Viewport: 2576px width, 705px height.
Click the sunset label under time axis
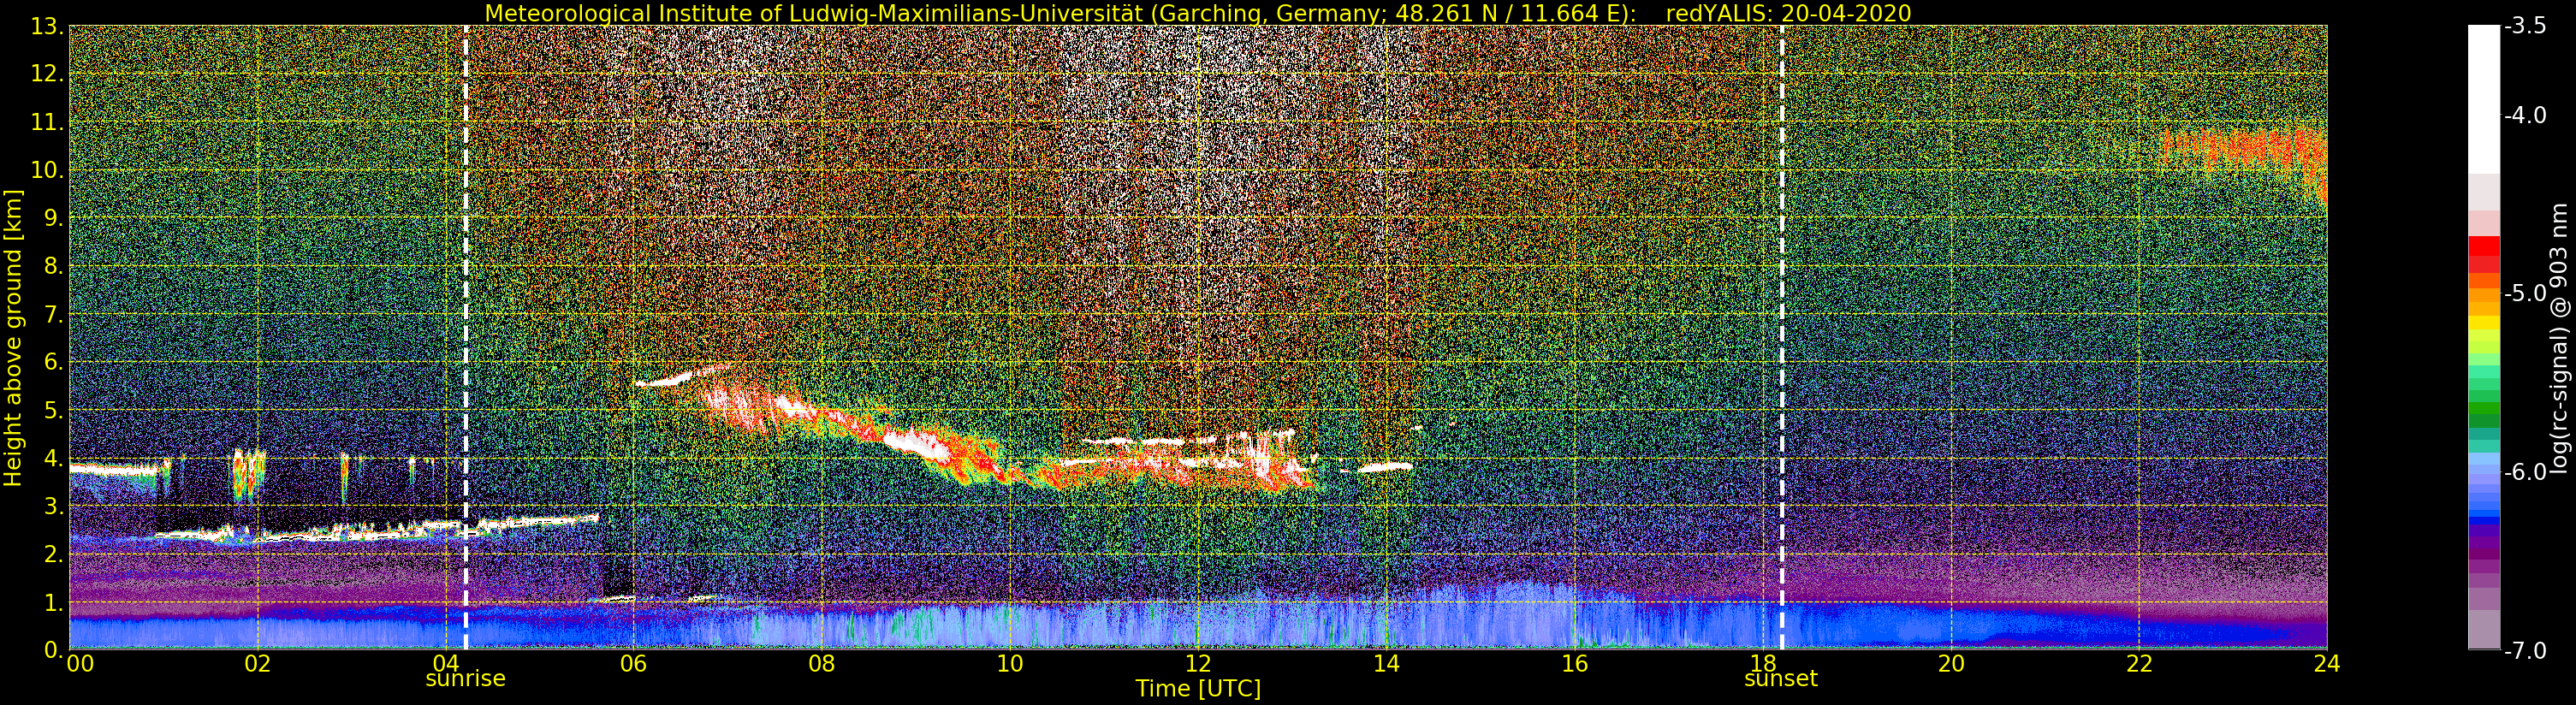1781,679
